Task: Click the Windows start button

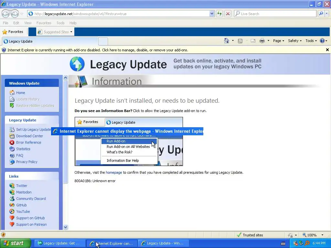Action: 15,243
